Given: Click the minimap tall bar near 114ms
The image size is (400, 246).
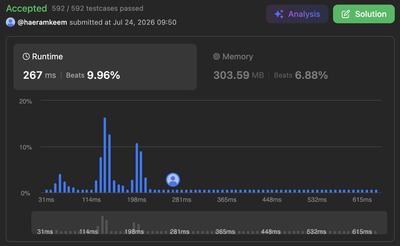Looking at the screenshot, I should 102,225.
